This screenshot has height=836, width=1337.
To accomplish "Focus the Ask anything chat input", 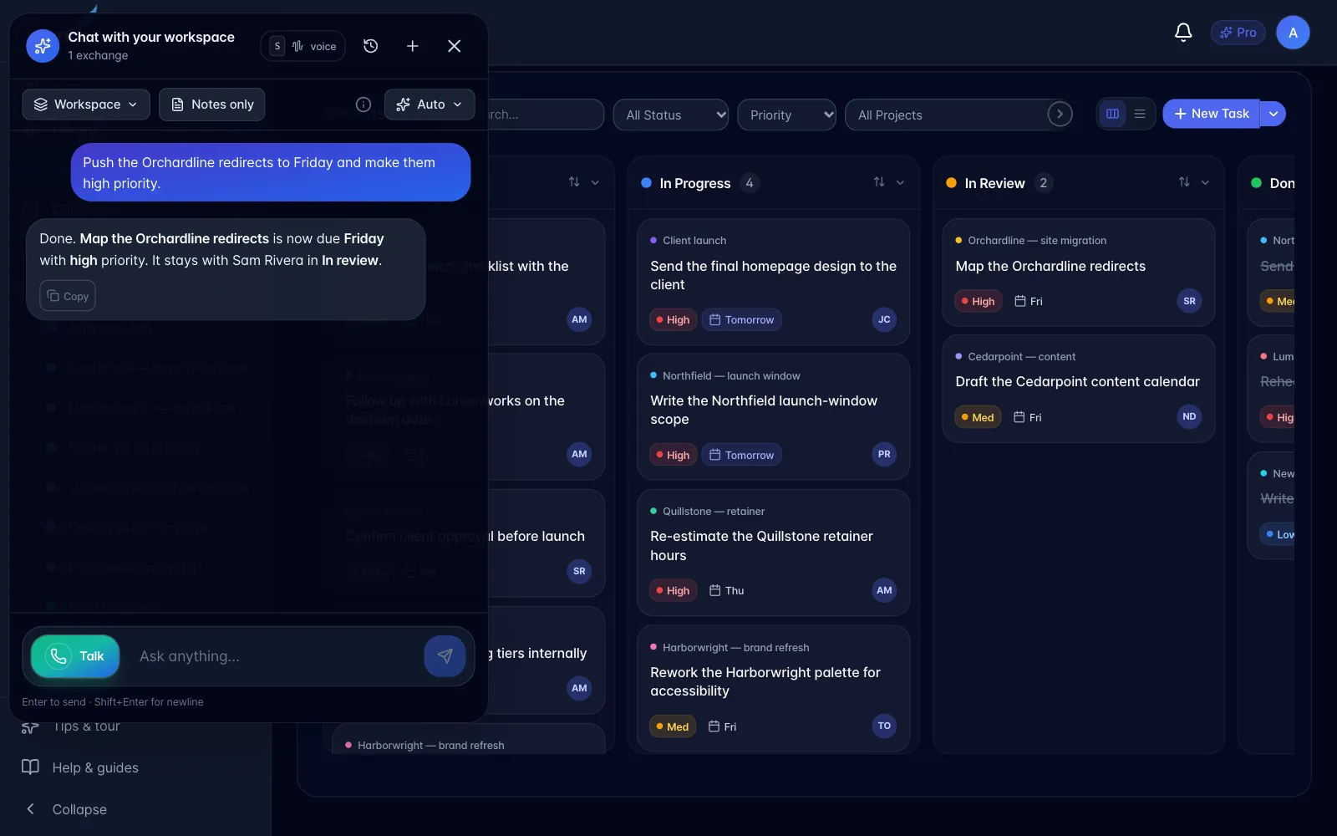I will pos(276,656).
